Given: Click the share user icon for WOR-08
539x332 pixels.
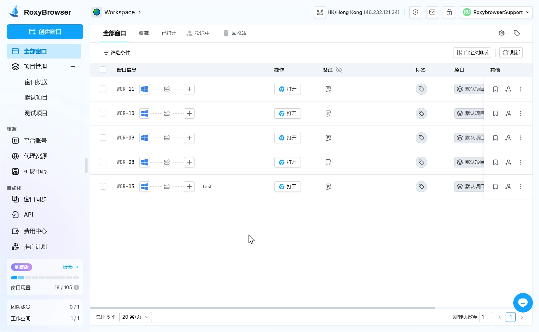Looking at the screenshot, I should click(x=508, y=162).
